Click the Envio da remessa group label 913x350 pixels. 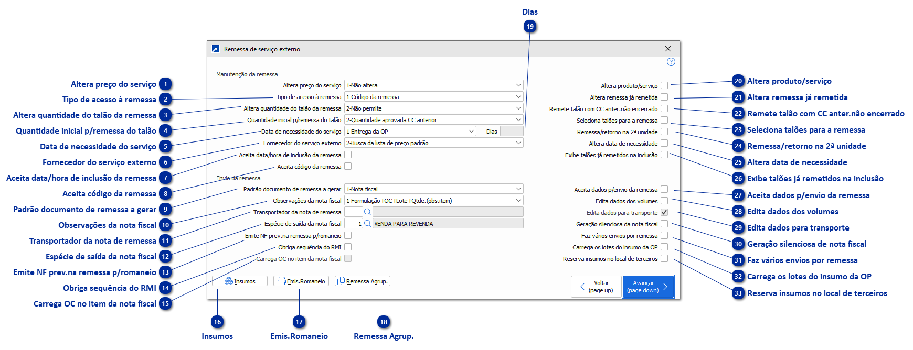tap(238, 178)
